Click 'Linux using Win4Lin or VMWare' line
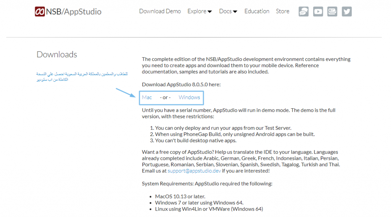The width and height of the screenshot is (391, 217). (x=209, y=209)
